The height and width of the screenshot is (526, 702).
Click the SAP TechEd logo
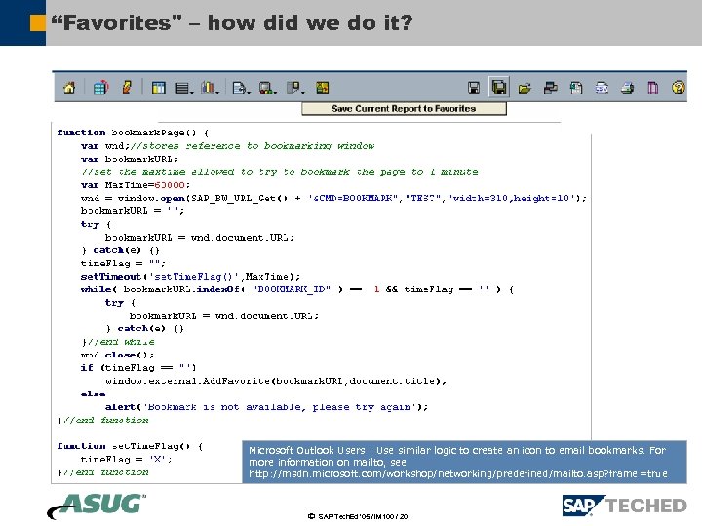pyautogui.click(x=625, y=506)
